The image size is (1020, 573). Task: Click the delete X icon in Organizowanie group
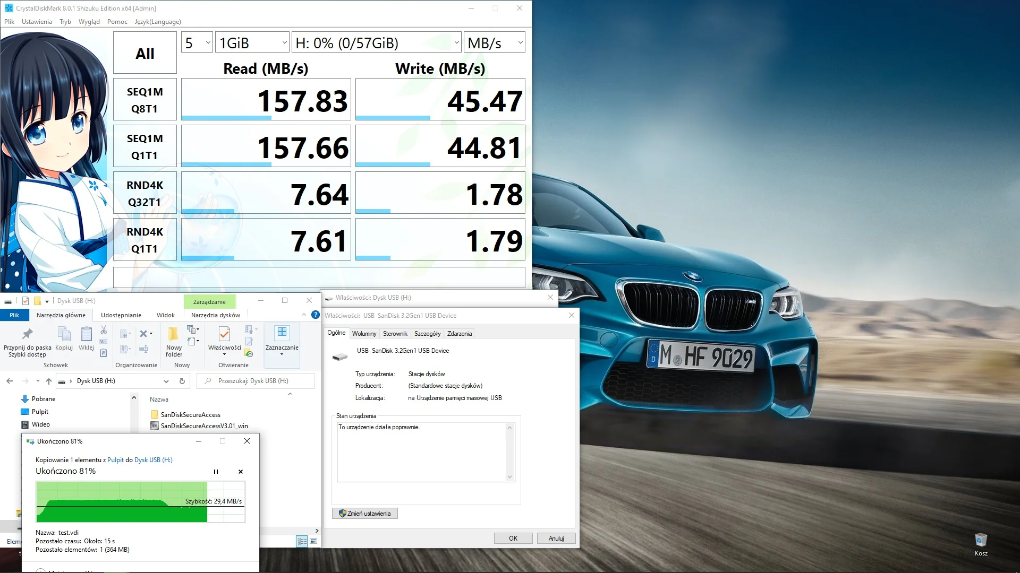click(x=143, y=334)
